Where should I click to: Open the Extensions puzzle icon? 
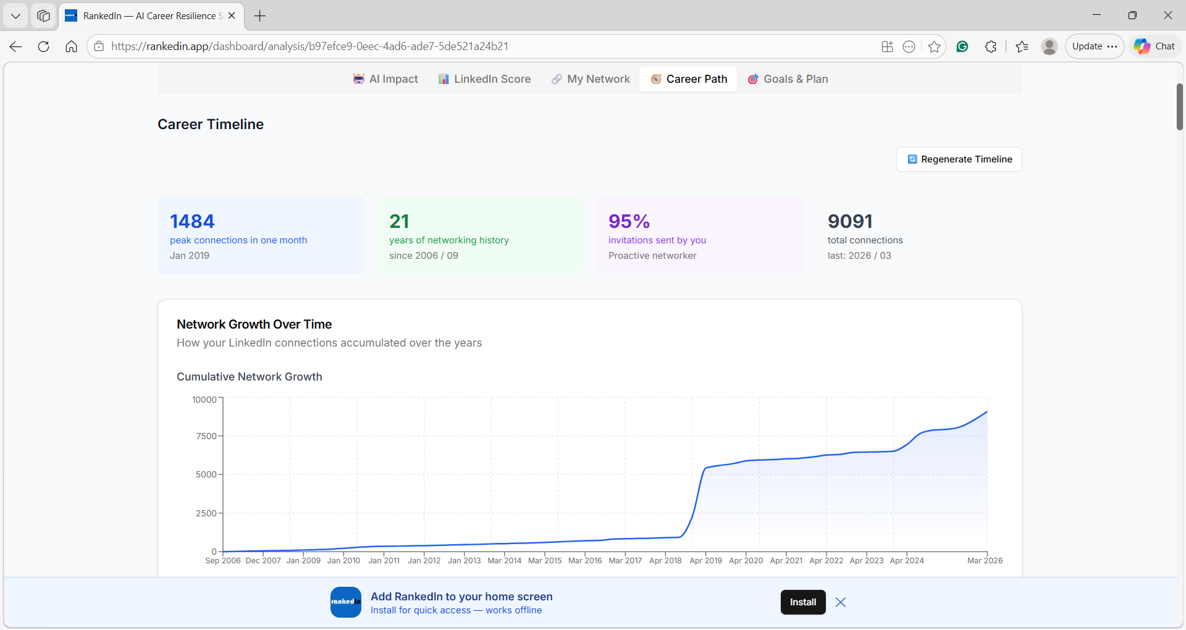pyautogui.click(x=991, y=46)
